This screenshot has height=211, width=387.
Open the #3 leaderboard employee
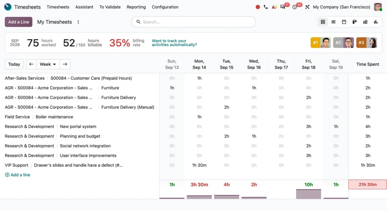click(367, 43)
